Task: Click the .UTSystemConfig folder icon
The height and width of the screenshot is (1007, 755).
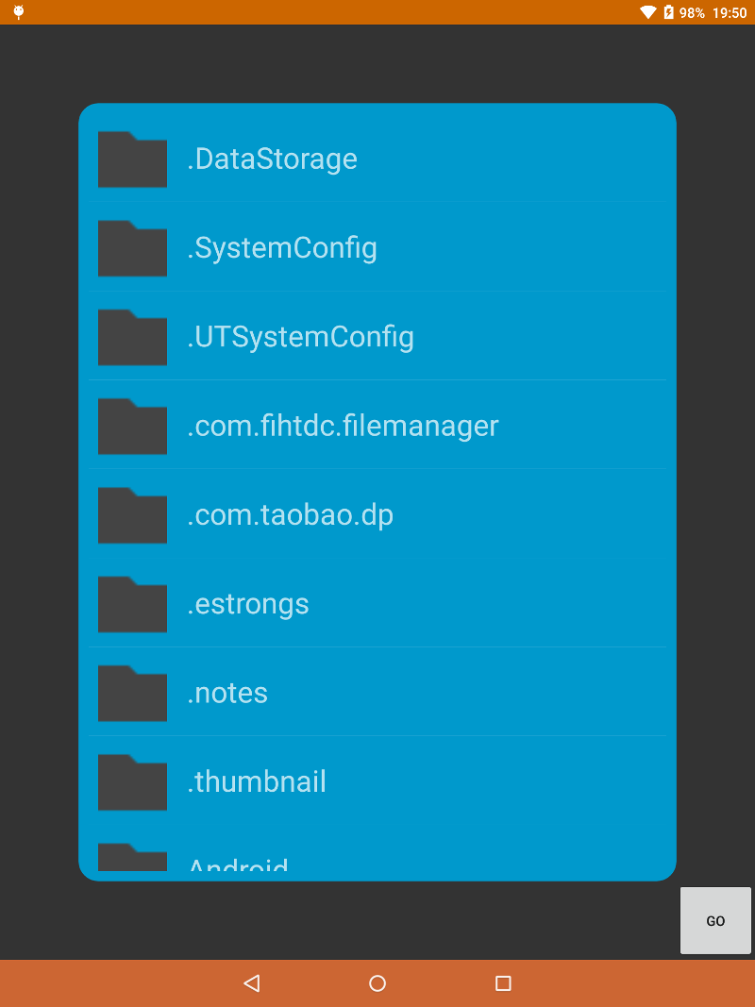Action: tap(132, 337)
